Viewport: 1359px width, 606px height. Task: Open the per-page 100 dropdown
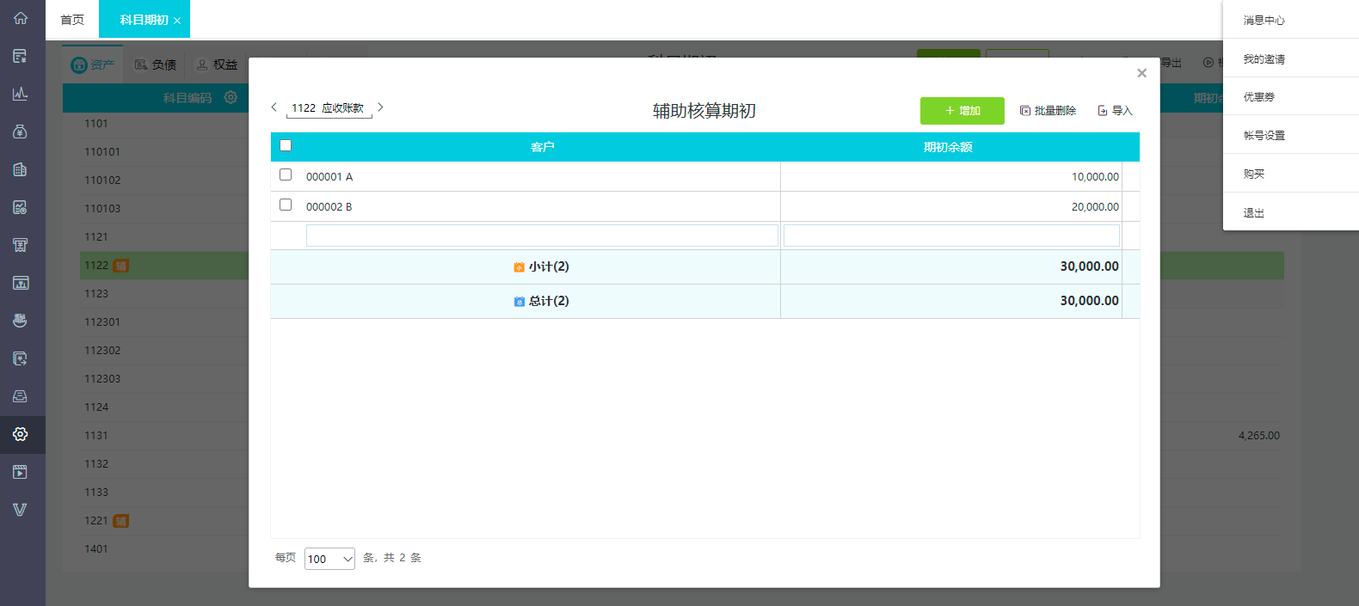point(329,559)
